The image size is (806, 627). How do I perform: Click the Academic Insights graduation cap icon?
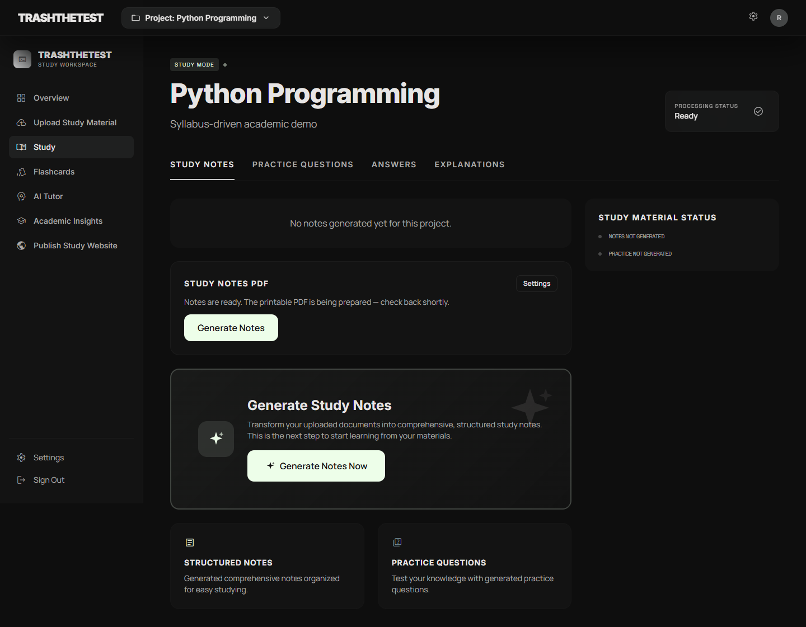(x=21, y=221)
